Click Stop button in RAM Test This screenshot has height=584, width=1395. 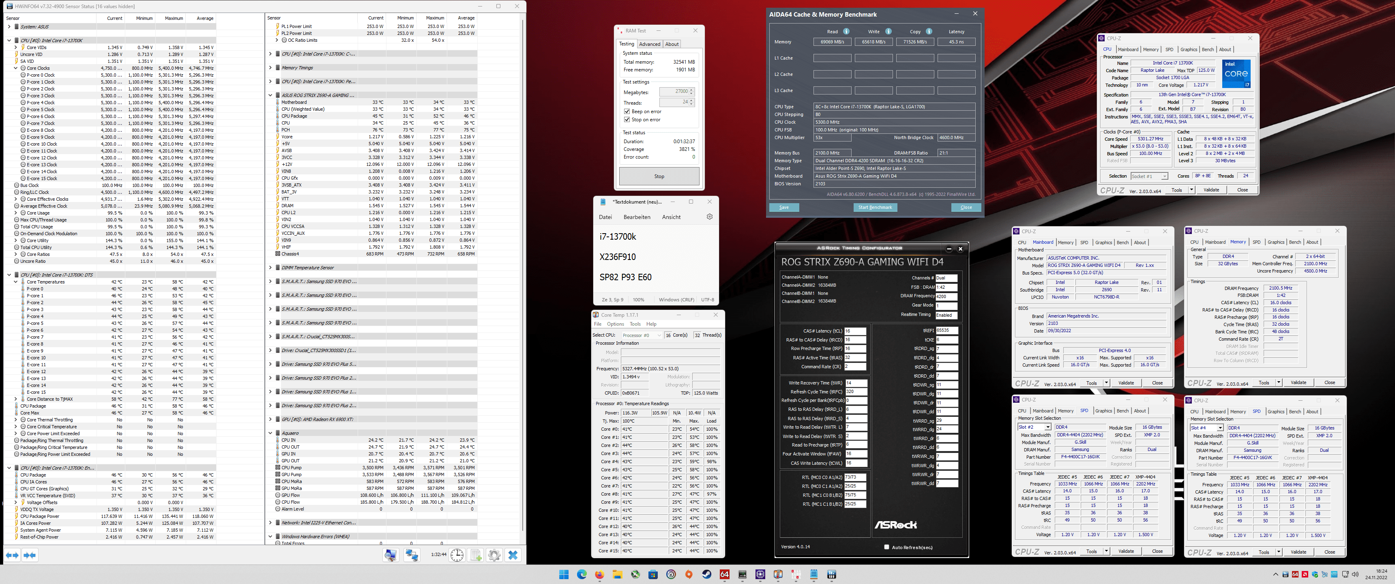click(x=659, y=176)
